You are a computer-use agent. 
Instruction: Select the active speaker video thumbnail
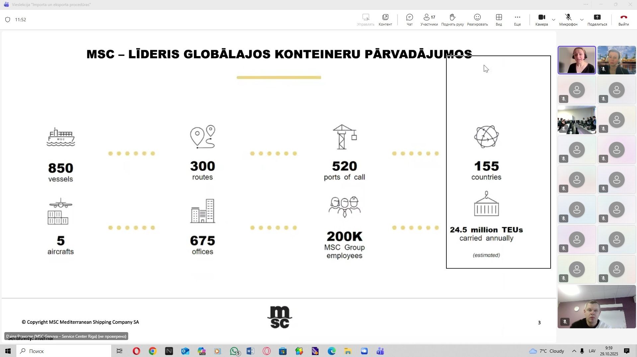tap(577, 60)
